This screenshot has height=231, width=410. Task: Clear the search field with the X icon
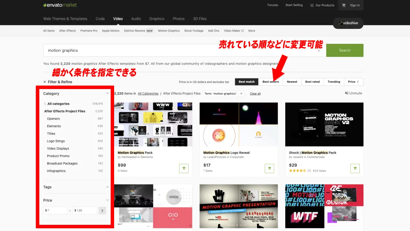tap(319, 51)
